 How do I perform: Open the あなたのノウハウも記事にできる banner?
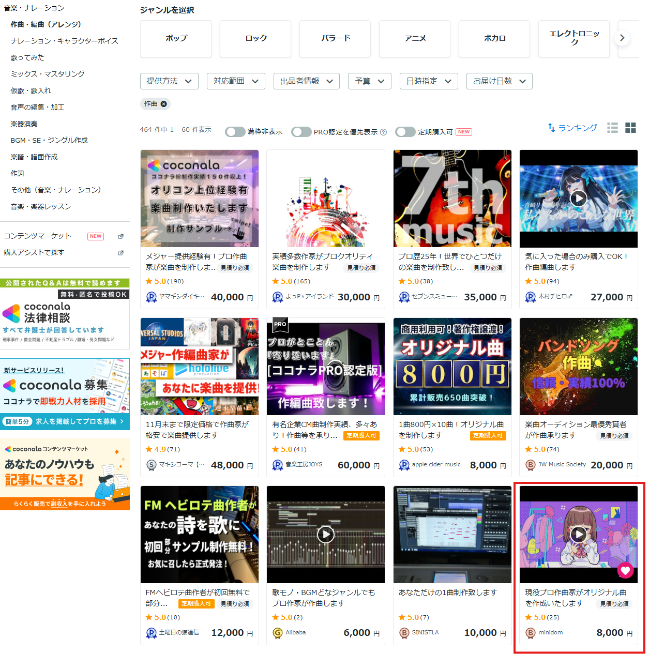(x=65, y=474)
